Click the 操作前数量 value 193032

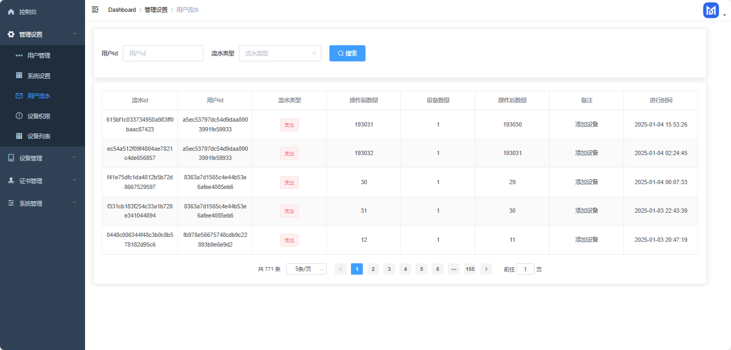tap(364, 153)
